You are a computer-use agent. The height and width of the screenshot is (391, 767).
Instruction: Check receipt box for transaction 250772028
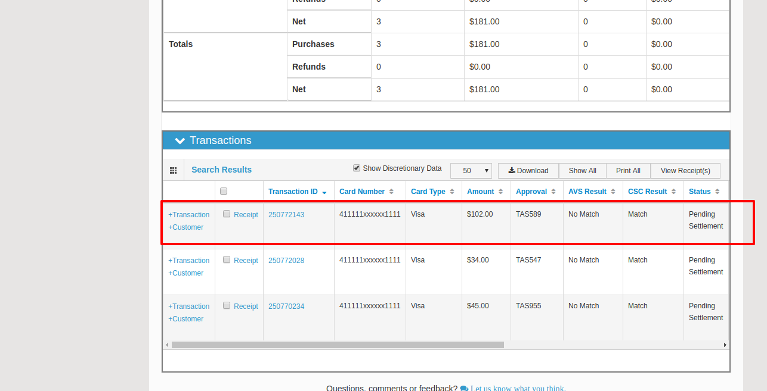pyautogui.click(x=227, y=260)
